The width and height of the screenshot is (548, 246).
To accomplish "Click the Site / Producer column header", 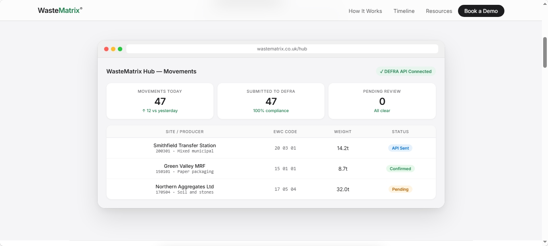I will [185, 132].
